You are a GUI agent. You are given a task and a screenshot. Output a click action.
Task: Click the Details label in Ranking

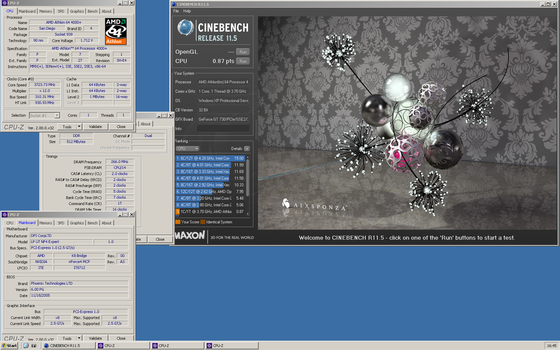237,149
